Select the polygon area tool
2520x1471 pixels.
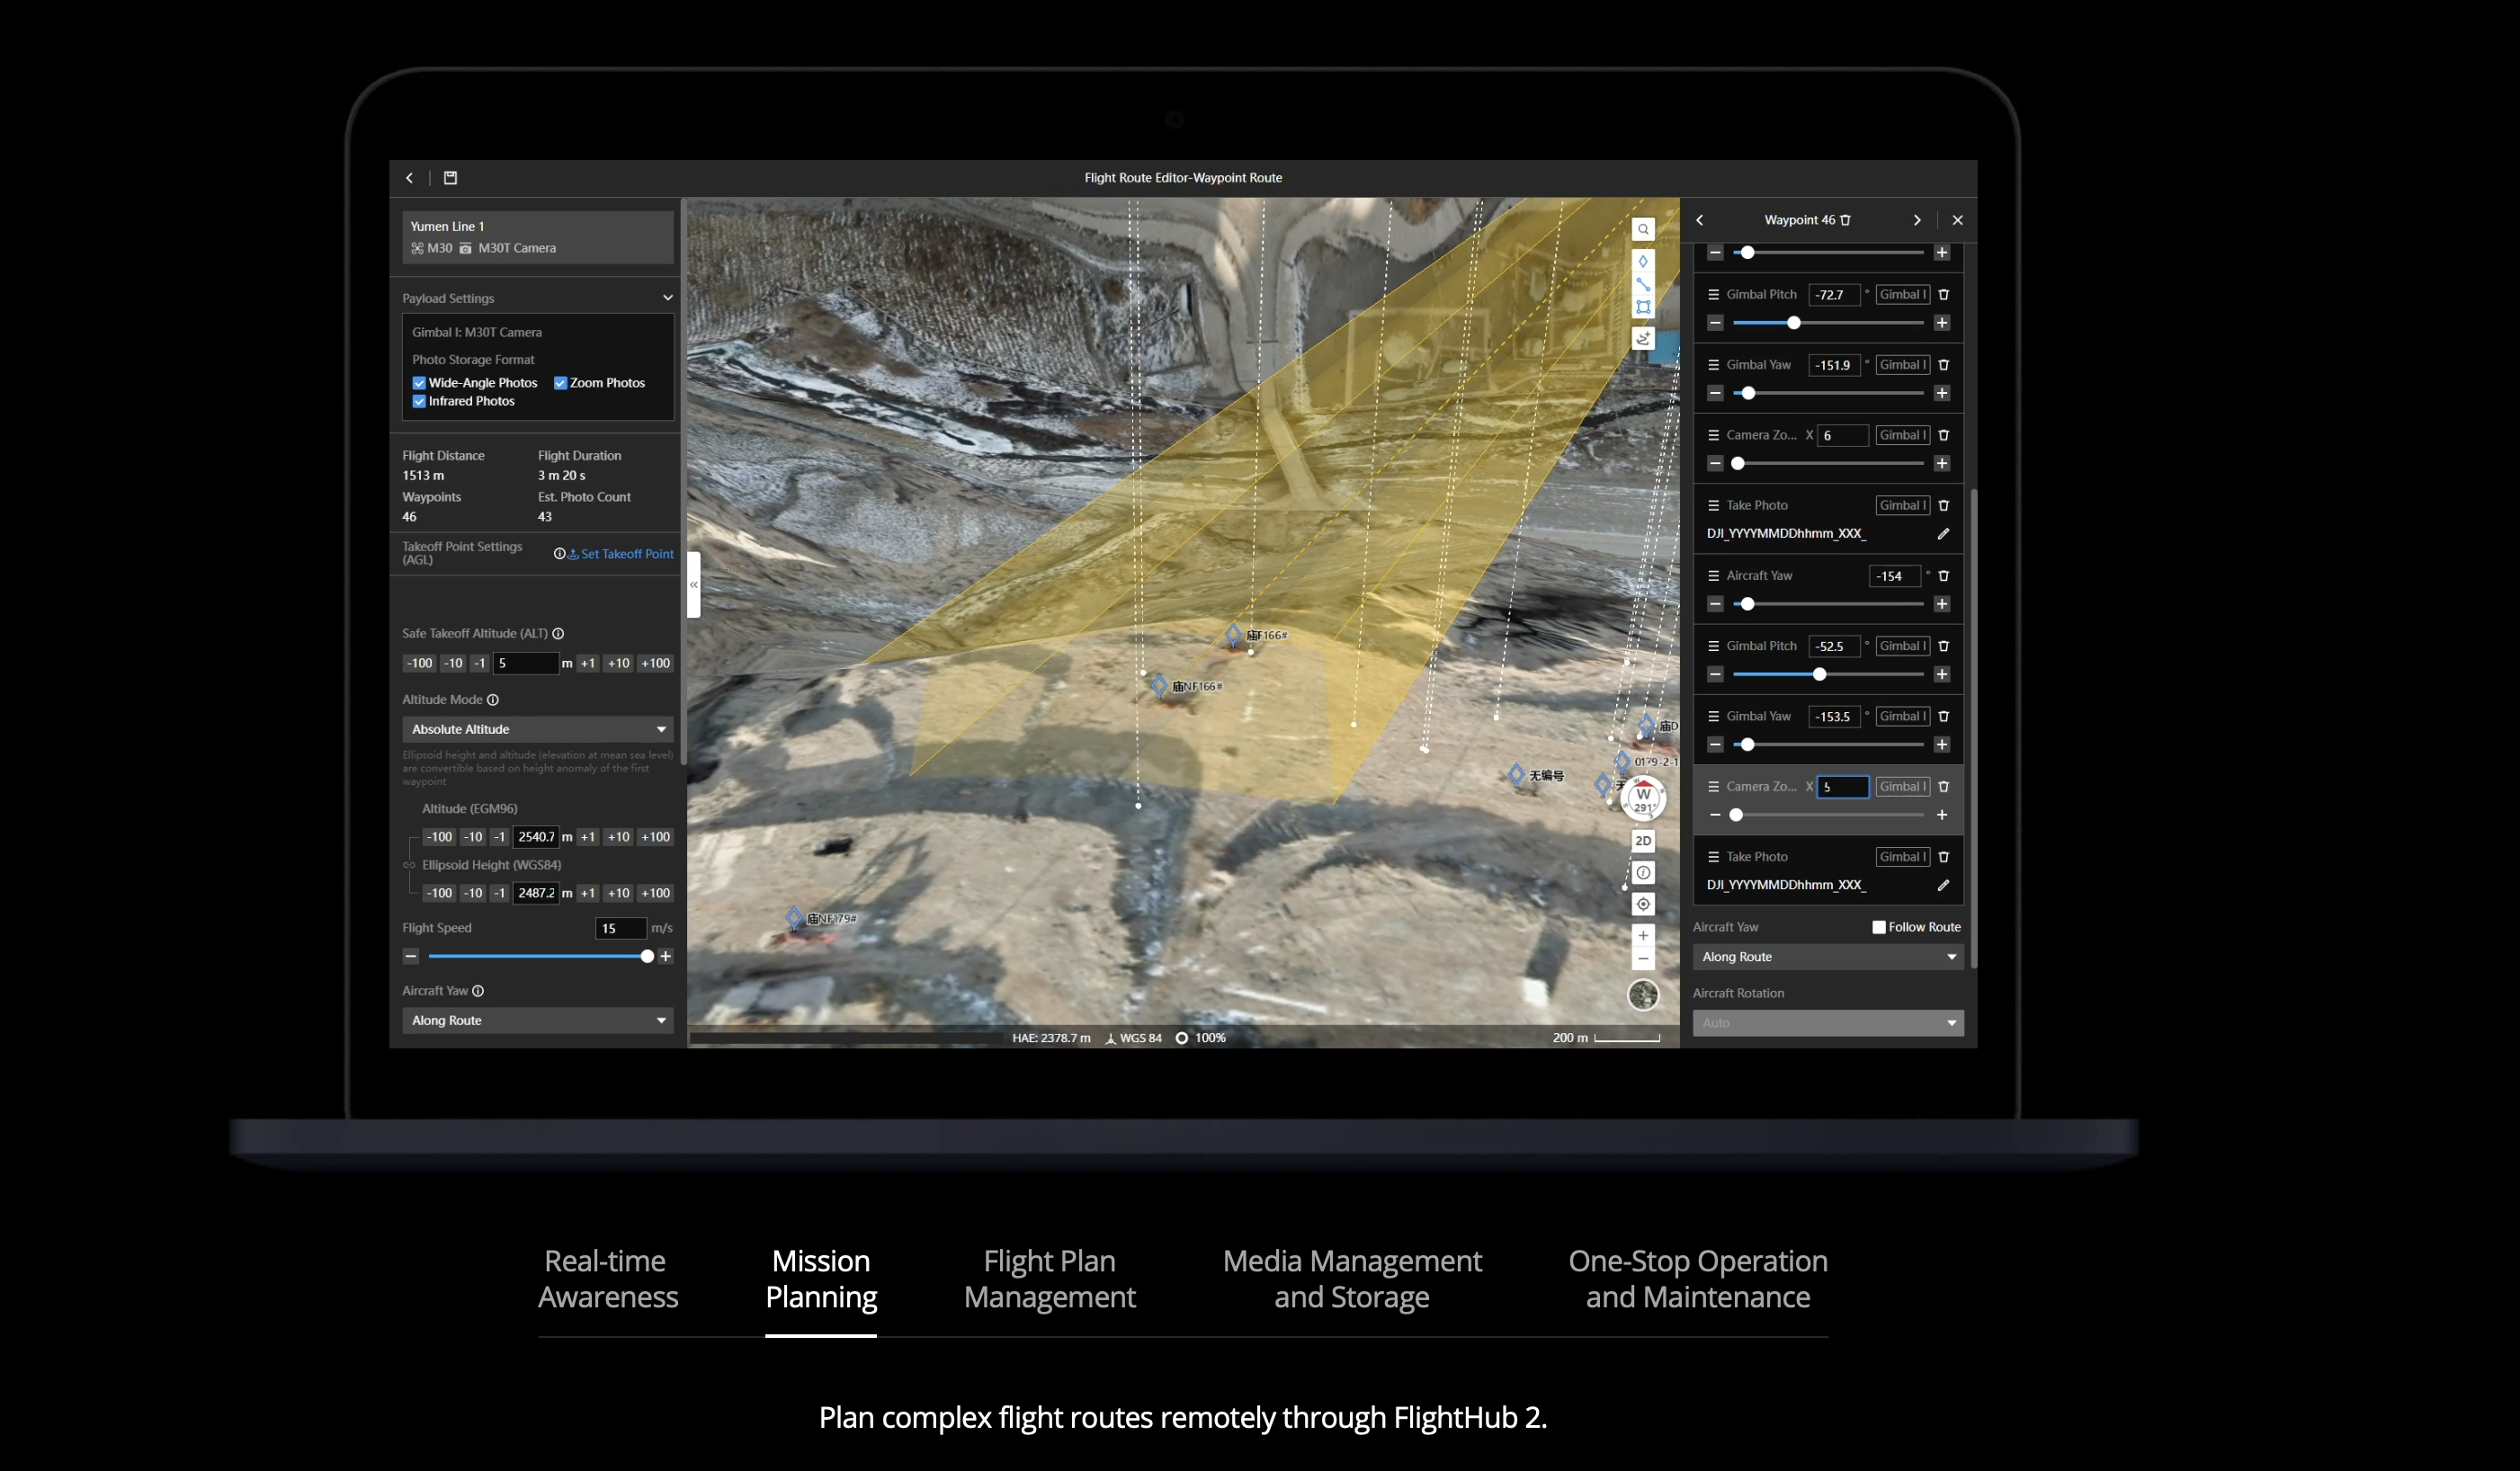[x=1642, y=308]
